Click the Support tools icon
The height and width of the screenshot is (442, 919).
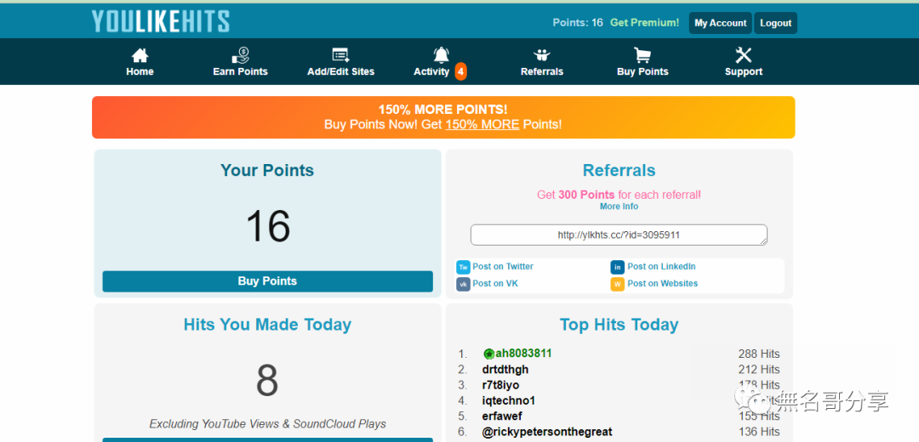click(743, 55)
